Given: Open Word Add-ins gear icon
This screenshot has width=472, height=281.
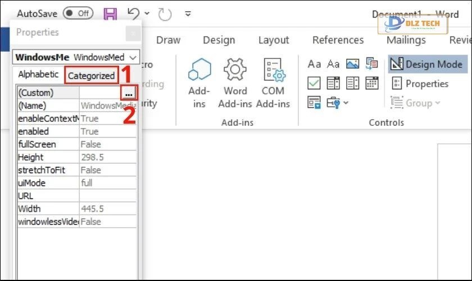Looking at the screenshot, I should pos(235,70).
